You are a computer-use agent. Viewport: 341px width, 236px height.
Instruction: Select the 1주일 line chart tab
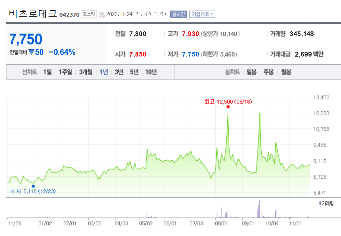(66, 72)
